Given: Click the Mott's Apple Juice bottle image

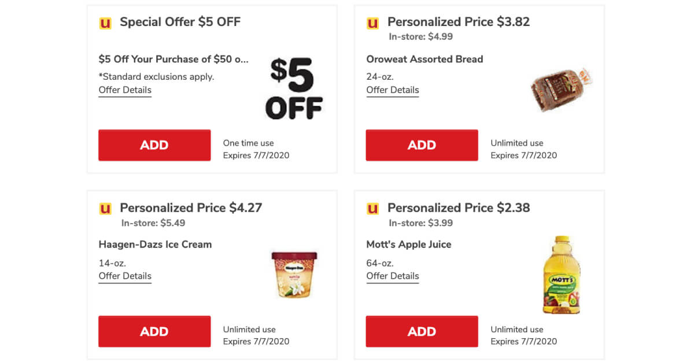Looking at the screenshot, I should click(x=560, y=275).
